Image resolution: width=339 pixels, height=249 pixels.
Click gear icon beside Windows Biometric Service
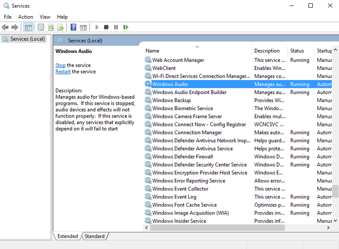148,108
